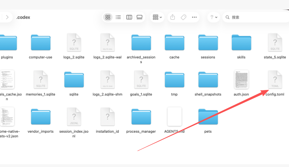Open the group-by options dropdown
Screen dimensions: 289x167
point(157,17)
